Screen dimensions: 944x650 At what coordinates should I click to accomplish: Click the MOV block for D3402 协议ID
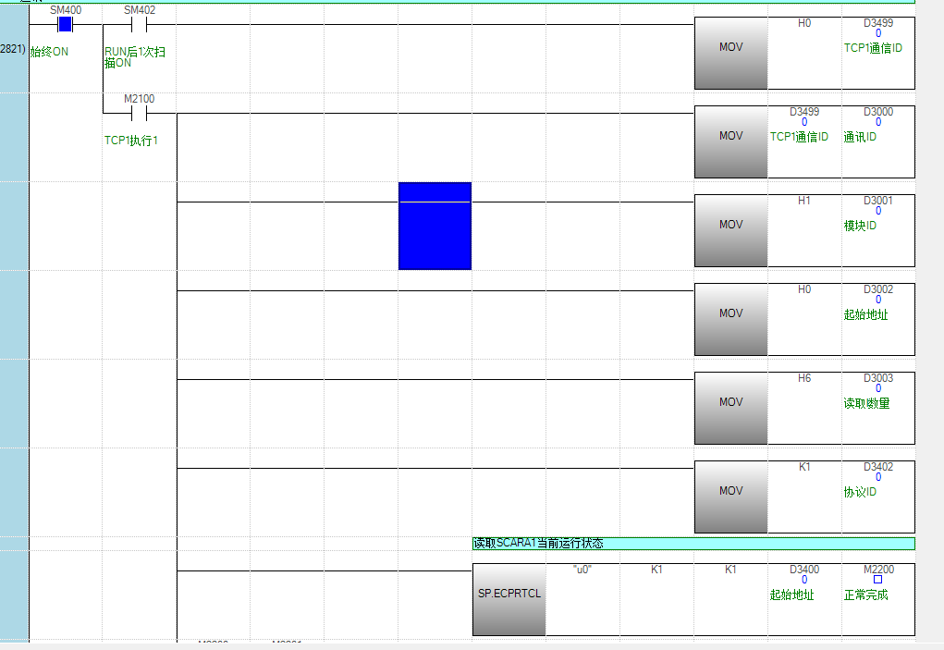click(x=730, y=491)
